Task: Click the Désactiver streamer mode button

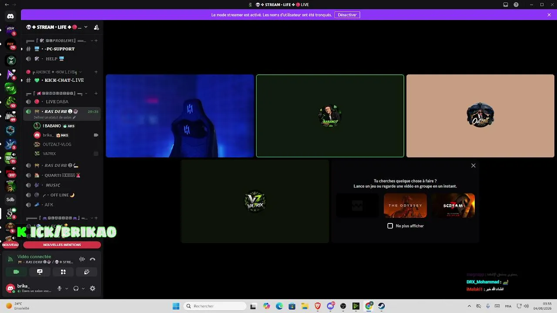Action: tap(347, 15)
